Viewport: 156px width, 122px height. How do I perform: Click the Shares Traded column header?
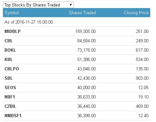pos(82,13)
